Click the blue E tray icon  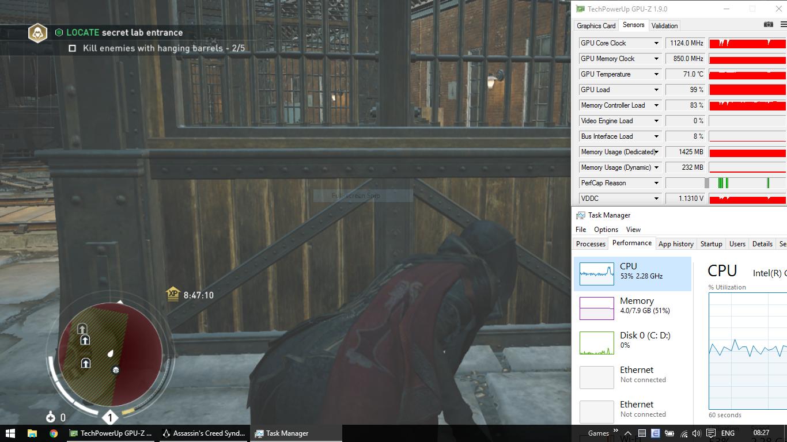tap(655, 433)
